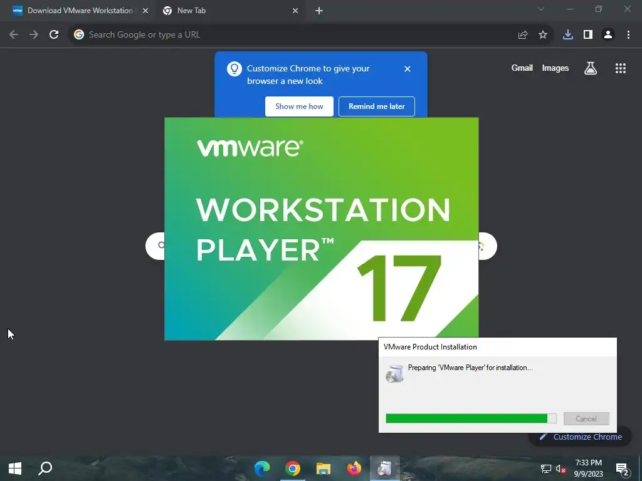Open the network status tray icon
This screenshot has height=481, width=642.
point(546,468)
